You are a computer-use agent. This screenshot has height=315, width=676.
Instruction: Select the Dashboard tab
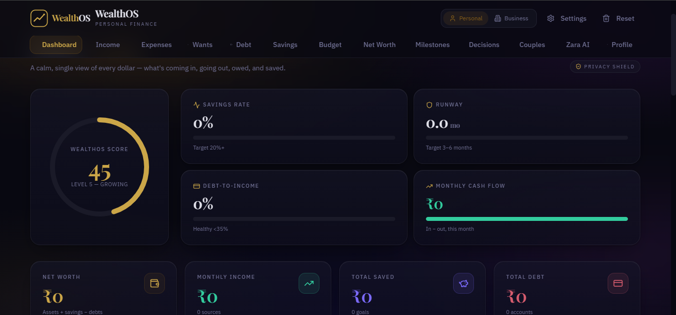coord(56,45)
